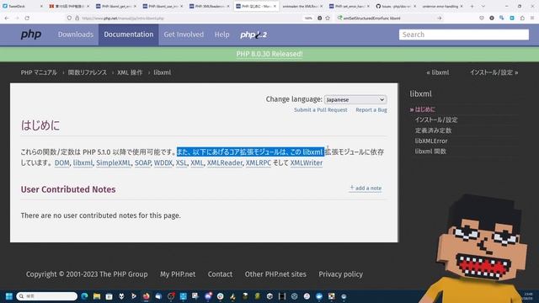Click Report a Bug link
The height and width of the screenshot is (303, 539).
(x=371, y=110)
